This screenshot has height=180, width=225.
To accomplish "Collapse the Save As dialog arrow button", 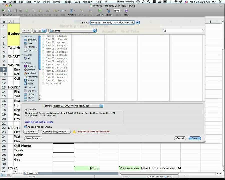I will (138, 23).
